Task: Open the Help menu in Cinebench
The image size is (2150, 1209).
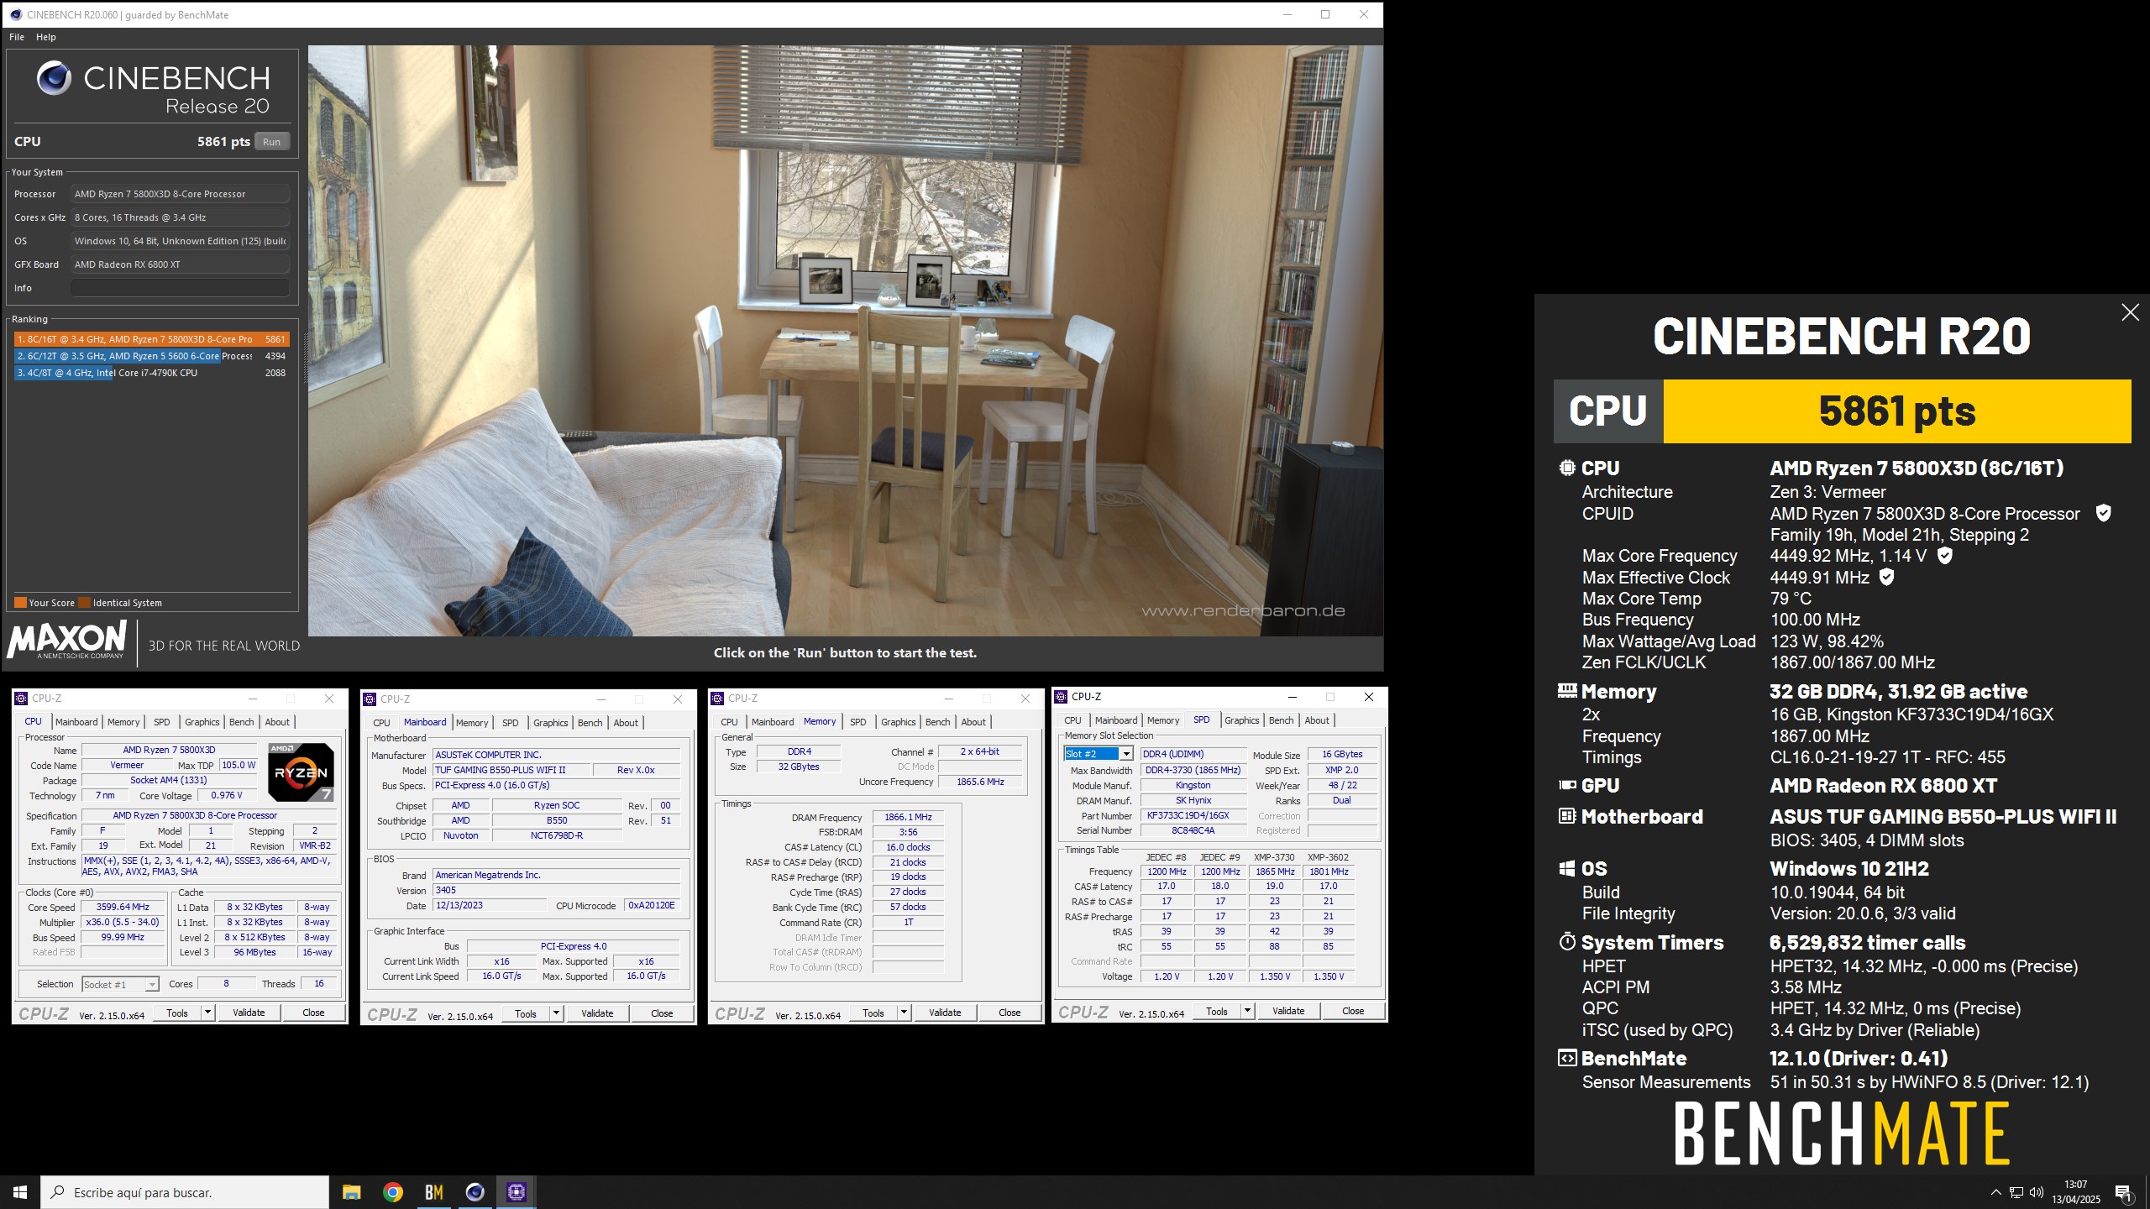Action: coord(46,37)
